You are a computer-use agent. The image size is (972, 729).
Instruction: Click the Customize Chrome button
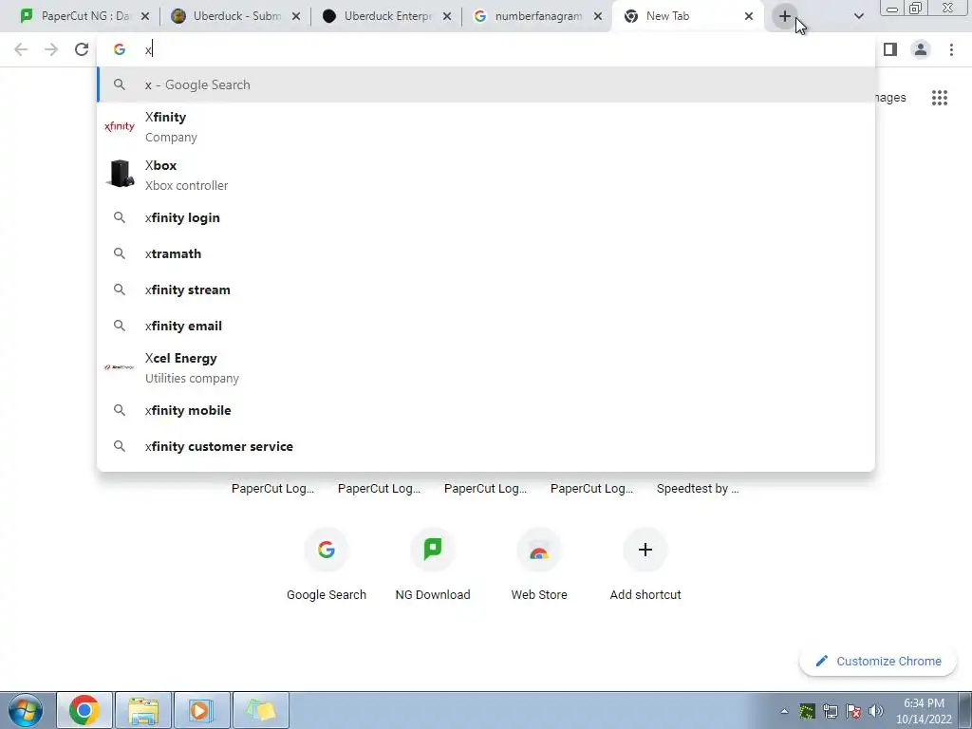click(x=878, y=662)
